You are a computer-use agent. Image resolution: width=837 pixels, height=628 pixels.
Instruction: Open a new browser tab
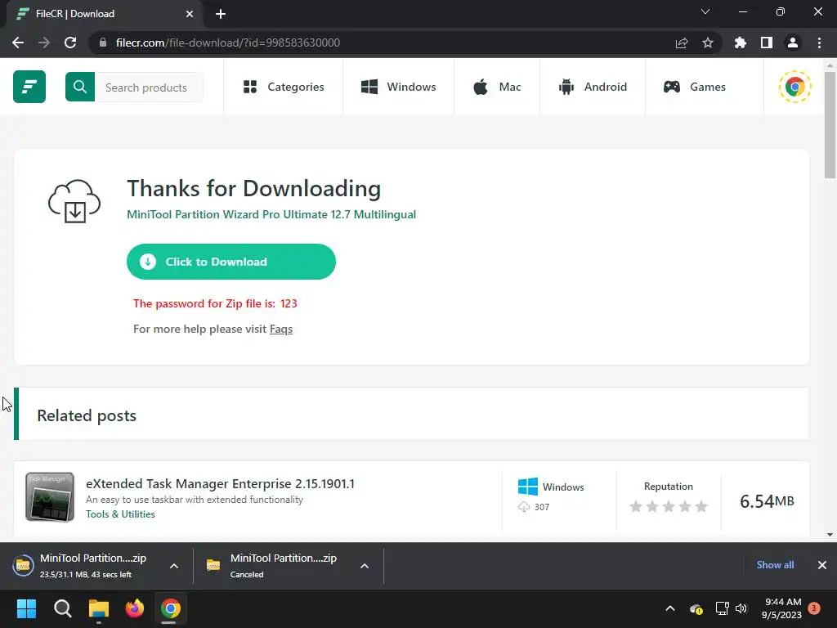click(x=221, y=14)
